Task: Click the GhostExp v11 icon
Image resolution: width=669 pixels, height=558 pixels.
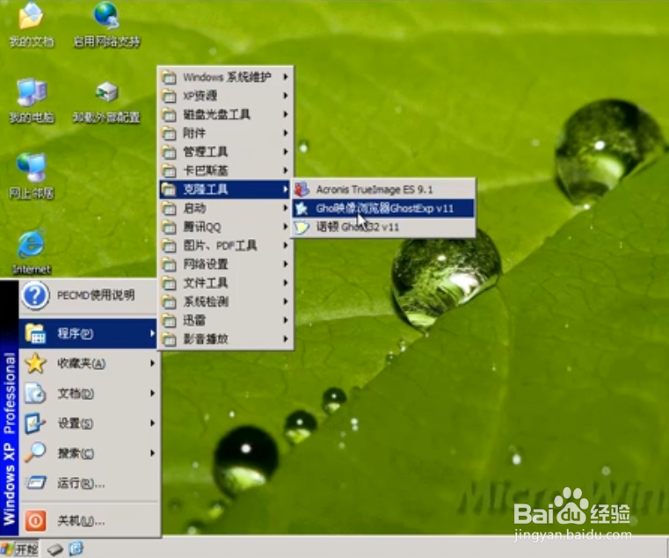Action: pyautogui.click(x=302, y=208)
